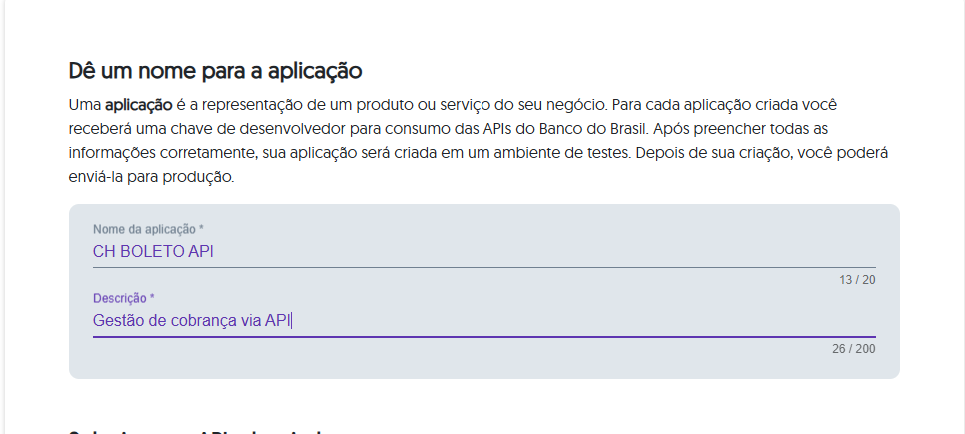The image size is (965, 434).
Task: Click the empty area after 'CH BOLETO API' text
Action: [544, 252]
